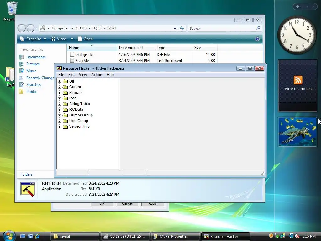Open the File menu in Resource Hacker

pyautogui.click(x=61, y=75)
